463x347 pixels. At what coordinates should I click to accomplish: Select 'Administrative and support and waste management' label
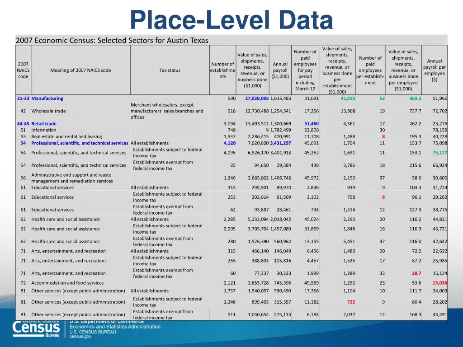[72, 178]
